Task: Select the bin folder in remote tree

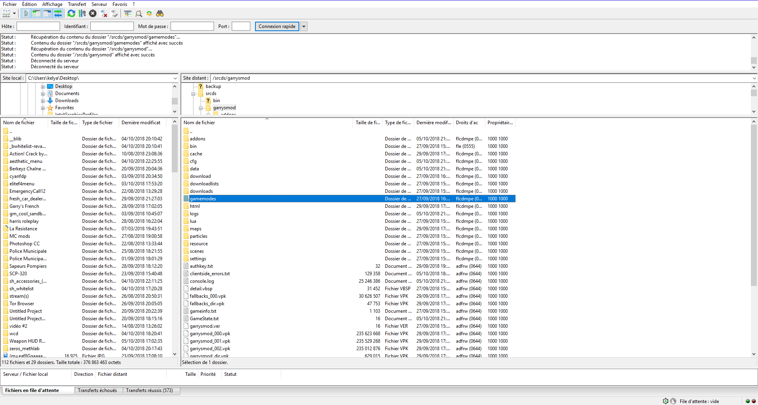Action: [216, 101]
